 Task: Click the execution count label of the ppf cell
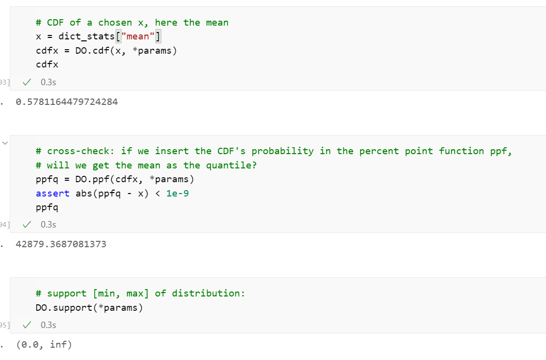[x=4, y=225]
